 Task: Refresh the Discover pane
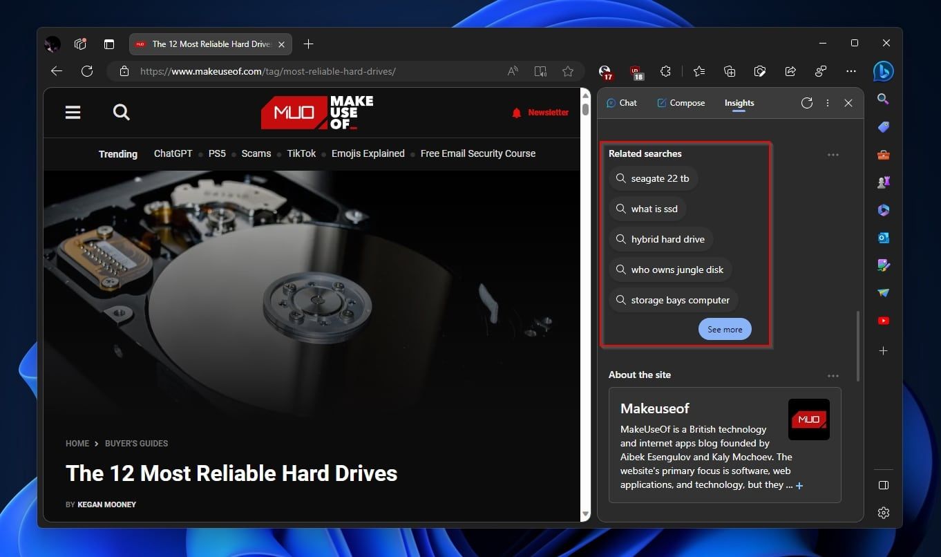click(807, 103)
